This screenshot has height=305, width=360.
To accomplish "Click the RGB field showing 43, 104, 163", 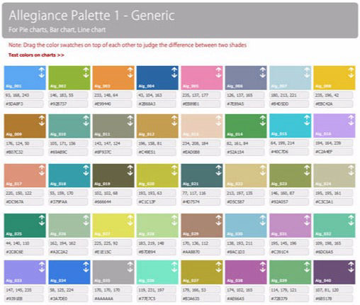I will click(x=157, y=95).
